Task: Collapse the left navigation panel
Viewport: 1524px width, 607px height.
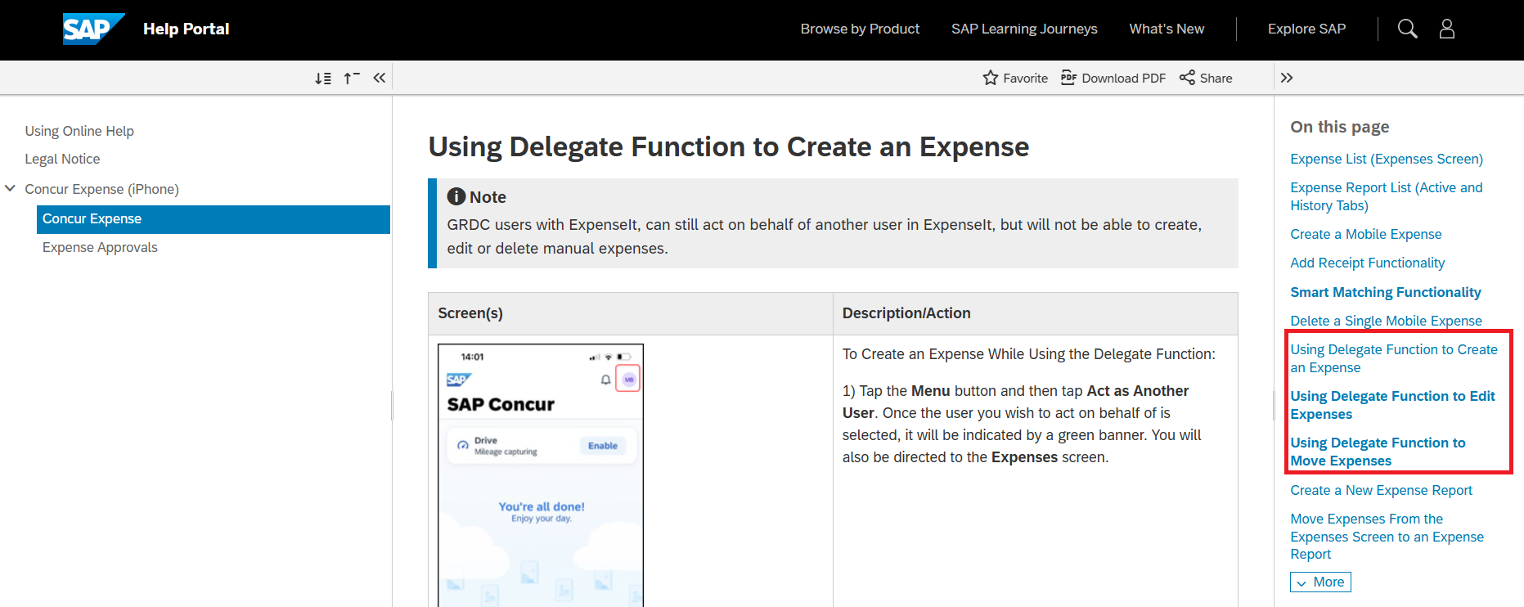Action: [379, 79]
